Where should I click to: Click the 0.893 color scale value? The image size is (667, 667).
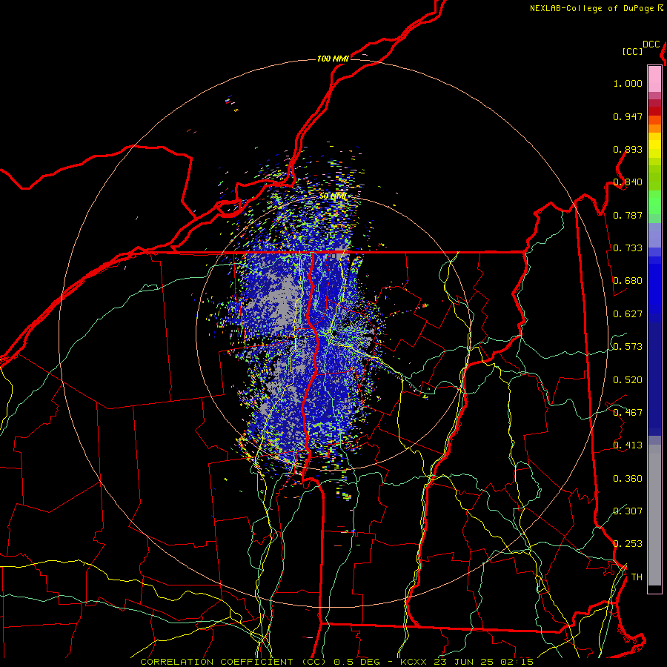tap(628, 149)
